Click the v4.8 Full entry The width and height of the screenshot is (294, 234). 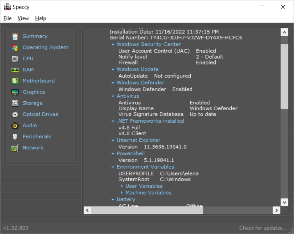tap(129, 128)
